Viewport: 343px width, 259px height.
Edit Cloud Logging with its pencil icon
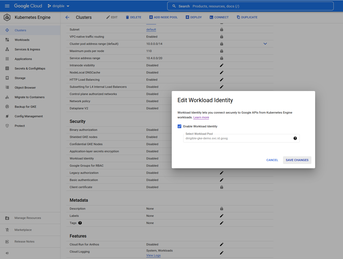coord(222,253)
